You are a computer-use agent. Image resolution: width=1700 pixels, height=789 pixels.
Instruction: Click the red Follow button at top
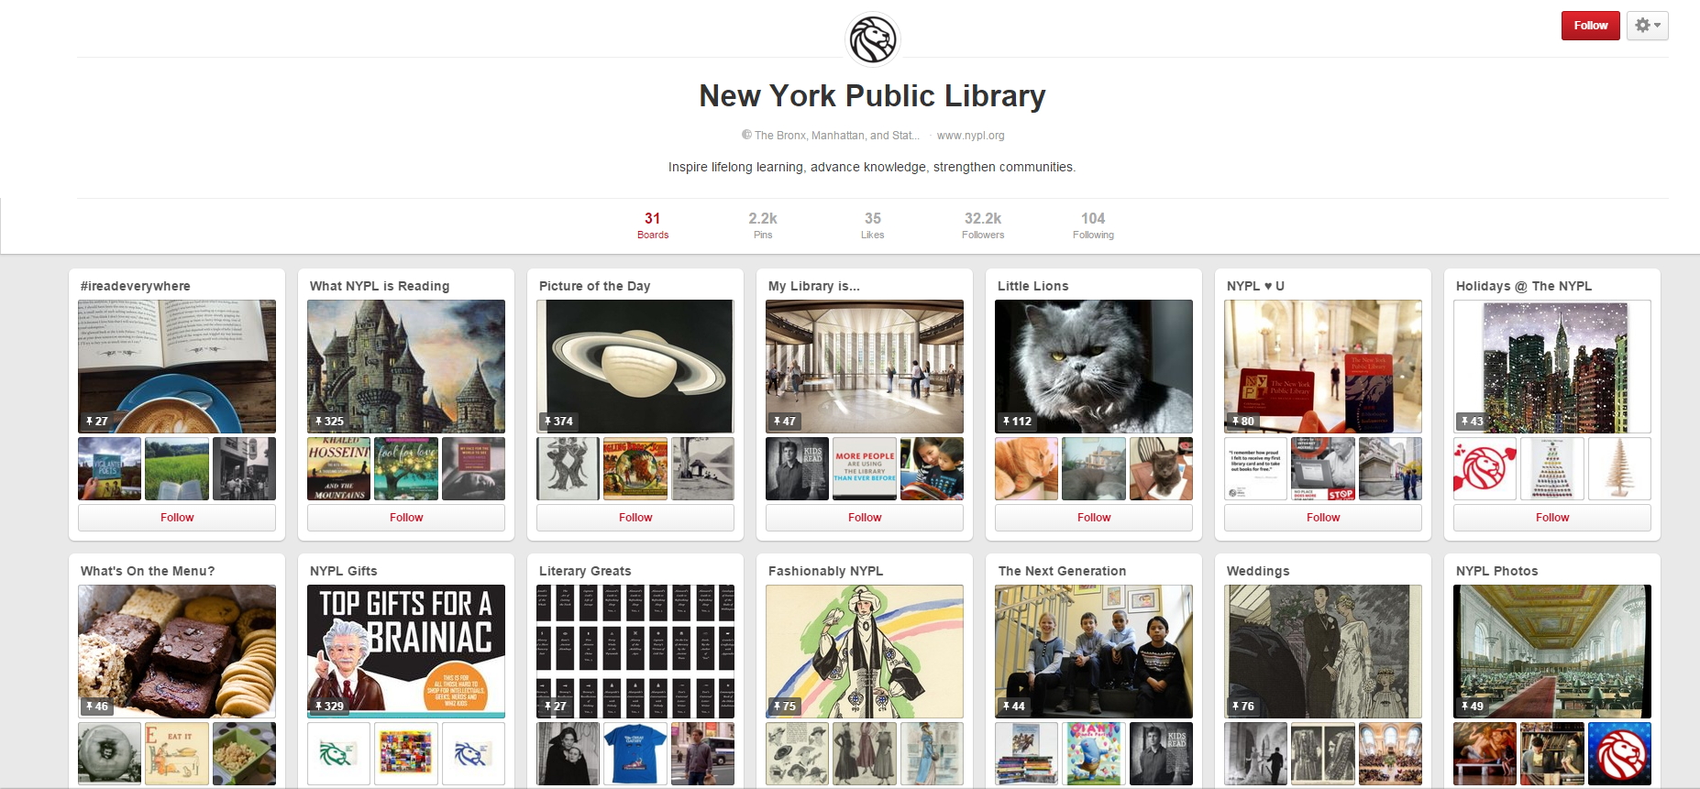coord(1591,26)
